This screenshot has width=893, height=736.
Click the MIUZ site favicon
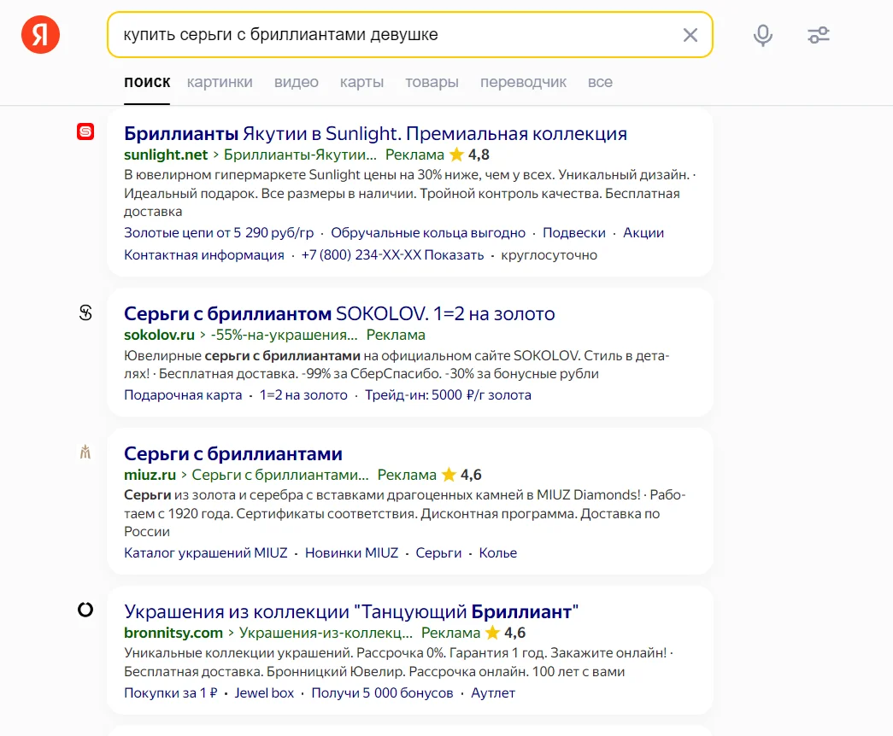85,453
